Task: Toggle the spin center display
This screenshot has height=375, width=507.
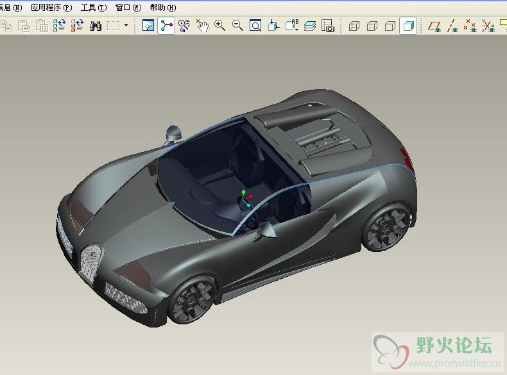Action: click(167, 26)
